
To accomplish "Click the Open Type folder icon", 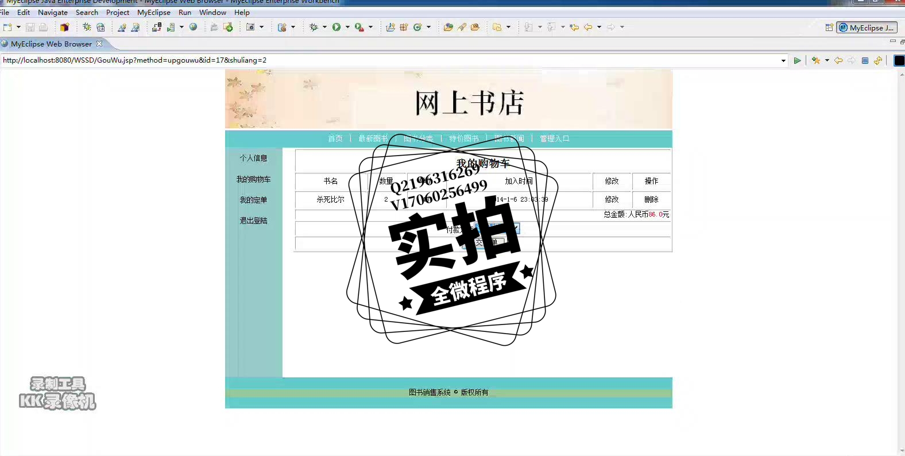I will click(448, 27).
